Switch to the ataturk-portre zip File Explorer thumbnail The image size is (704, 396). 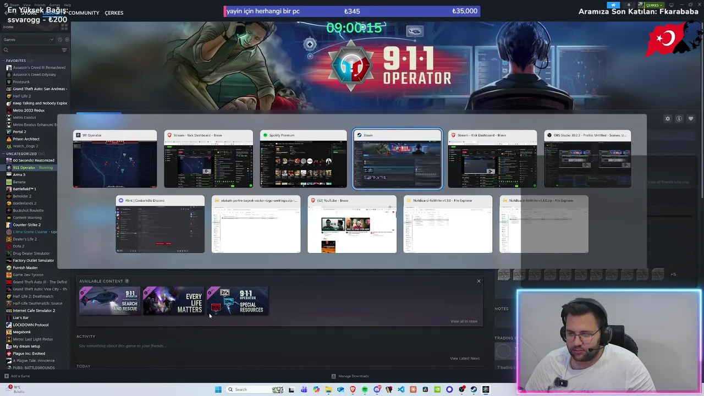point(256,224)
